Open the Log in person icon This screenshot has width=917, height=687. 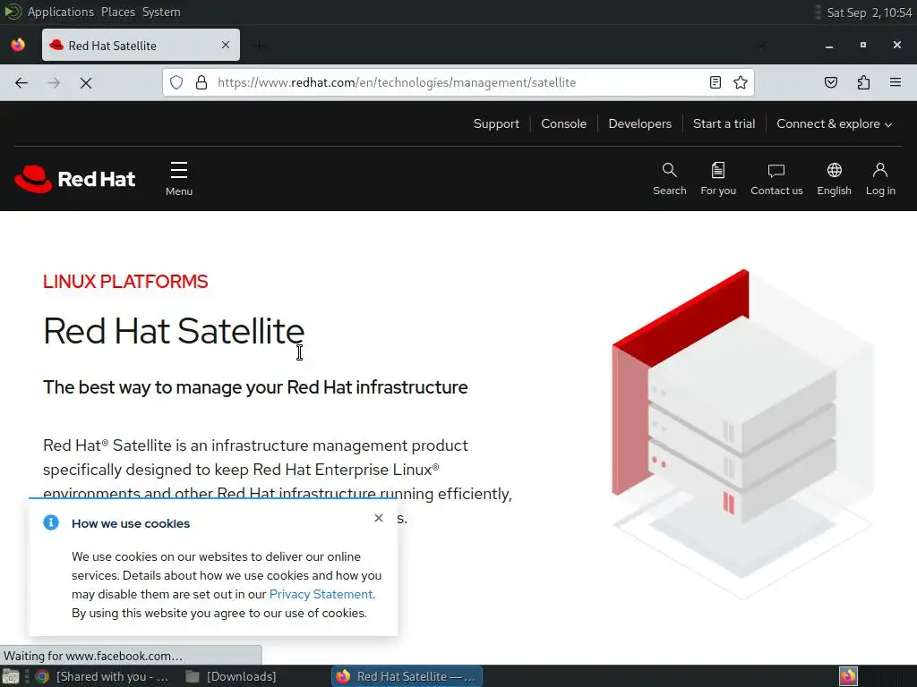[880, 179]
